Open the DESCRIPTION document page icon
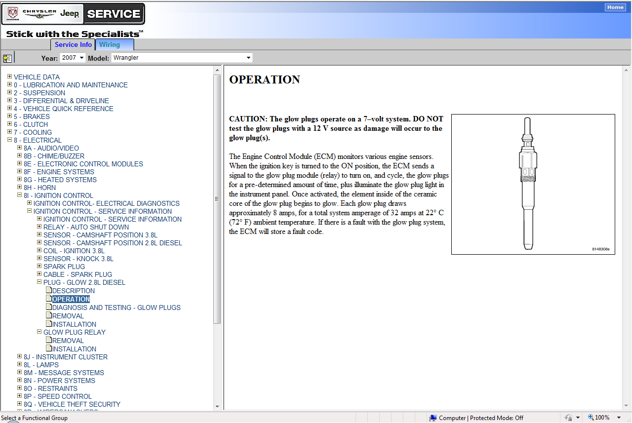 pos(49,290)
